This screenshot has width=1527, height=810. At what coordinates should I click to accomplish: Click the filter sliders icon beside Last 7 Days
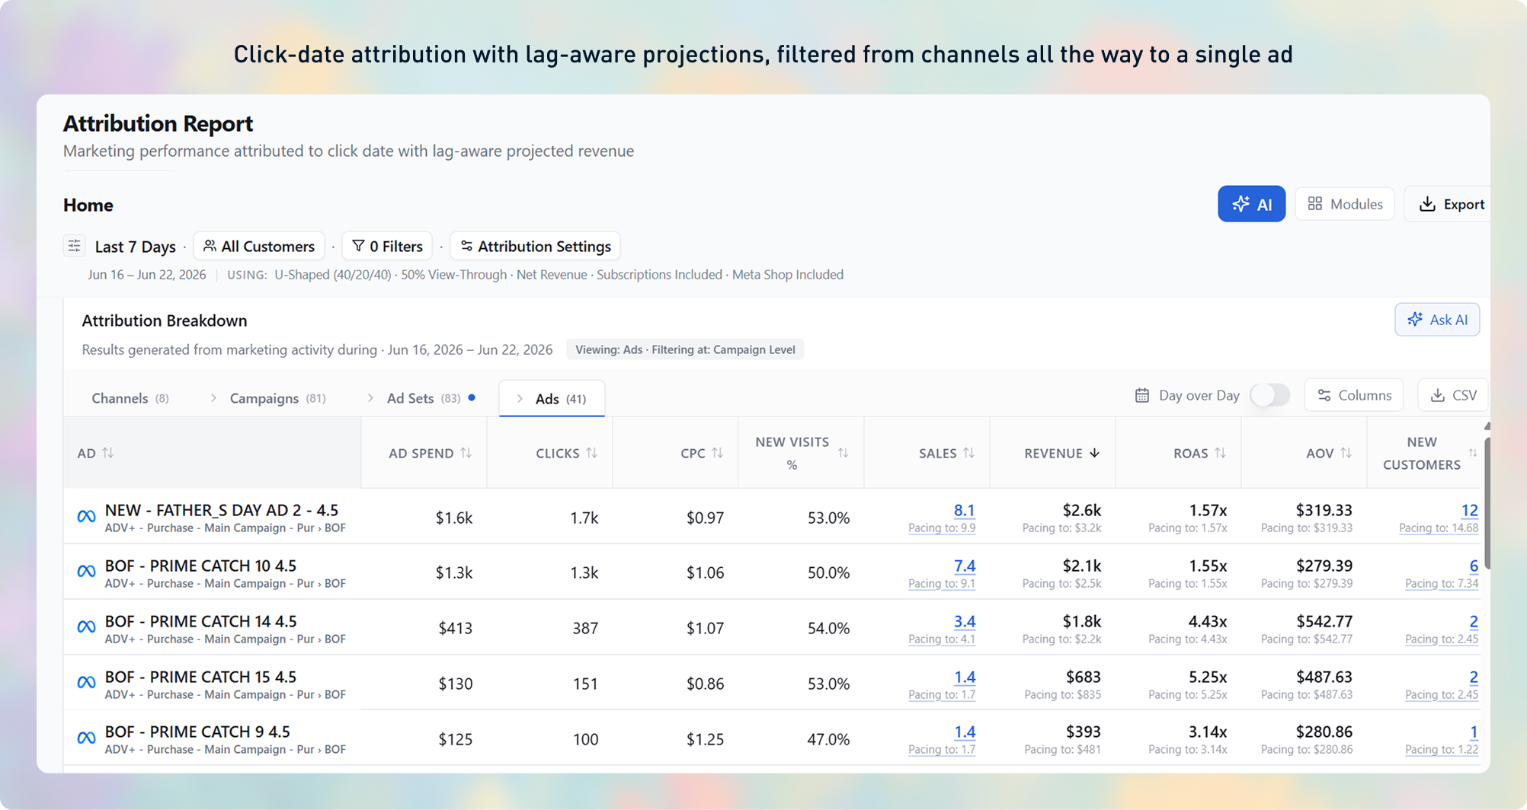coord(74,246)
